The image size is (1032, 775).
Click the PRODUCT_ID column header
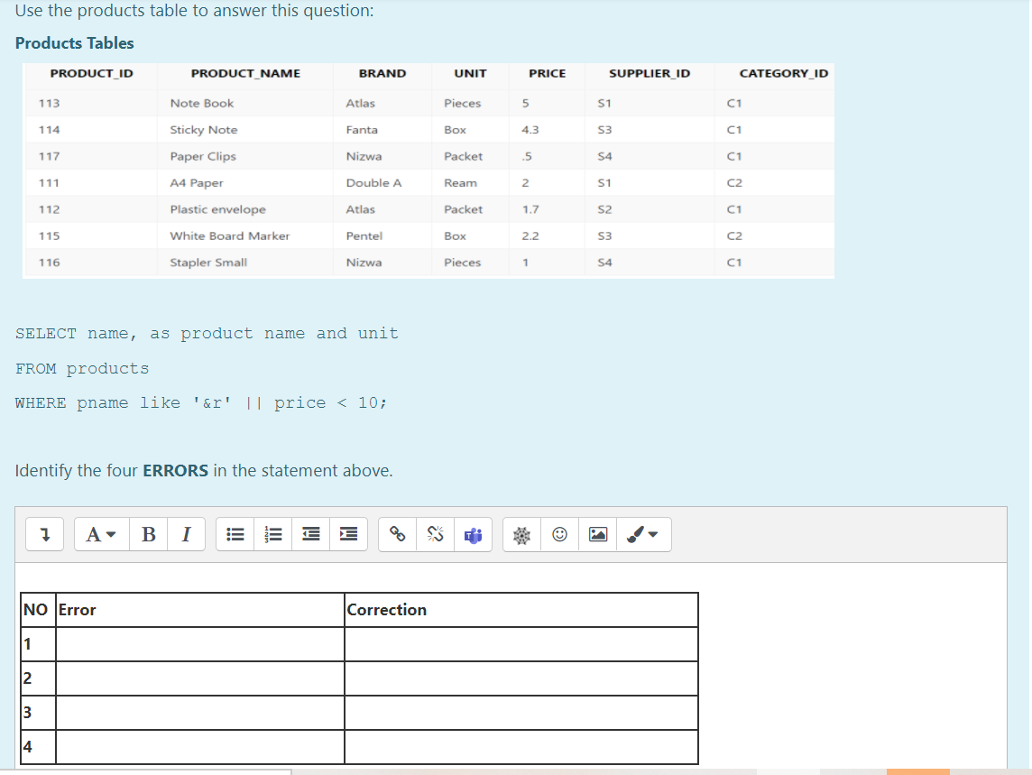pos(91,74)
